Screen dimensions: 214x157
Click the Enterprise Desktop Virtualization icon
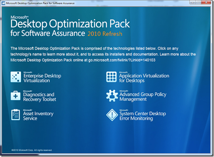click(16, 77)
